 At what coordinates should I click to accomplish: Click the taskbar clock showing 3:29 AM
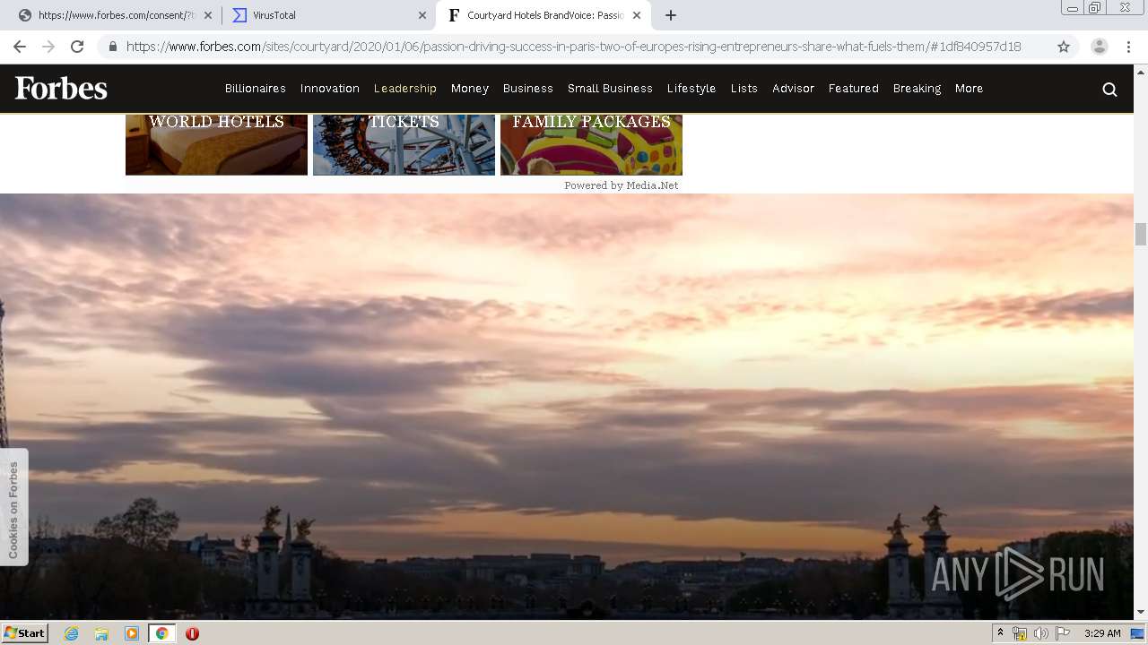[1102, 633]
